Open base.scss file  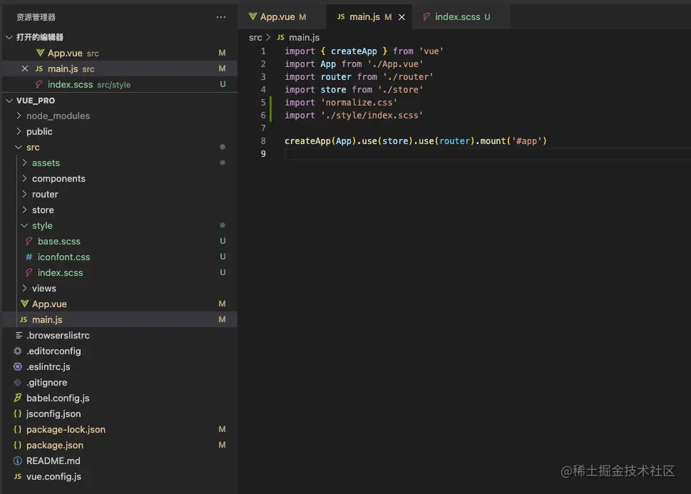click(x=120, y=242)
